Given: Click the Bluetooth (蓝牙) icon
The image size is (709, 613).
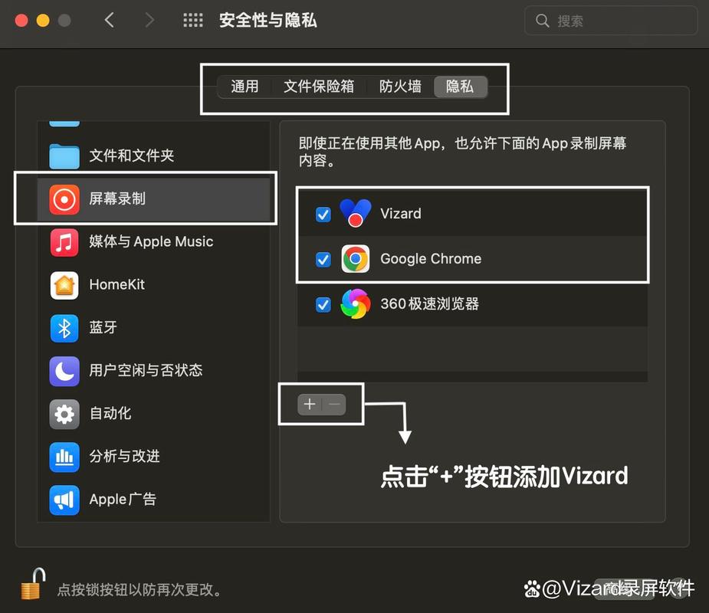Looking at the screenshot, I should coord(64,328).
